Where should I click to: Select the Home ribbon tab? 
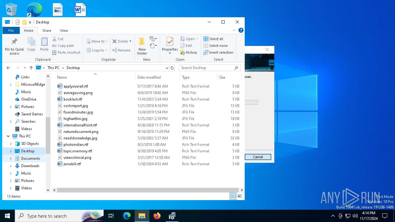tap(29, 31)
